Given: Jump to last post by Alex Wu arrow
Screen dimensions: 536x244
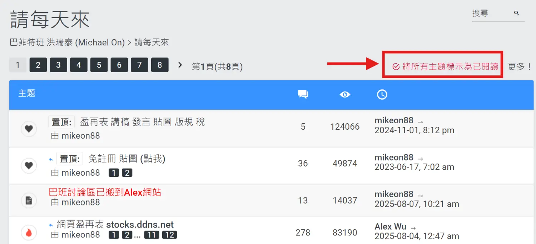Looking at the screenshot, I should tap(413, 228).
